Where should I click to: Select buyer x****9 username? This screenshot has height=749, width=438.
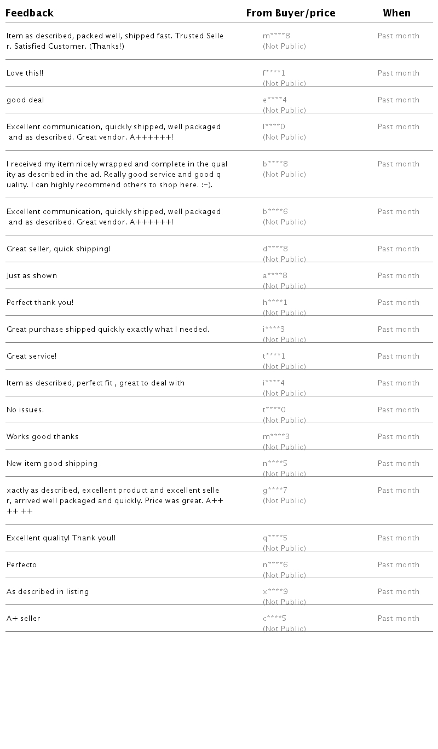275,592
